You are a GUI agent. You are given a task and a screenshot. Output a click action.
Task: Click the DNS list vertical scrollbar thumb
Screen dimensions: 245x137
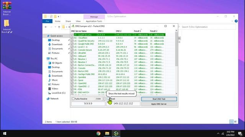[176, 49]
